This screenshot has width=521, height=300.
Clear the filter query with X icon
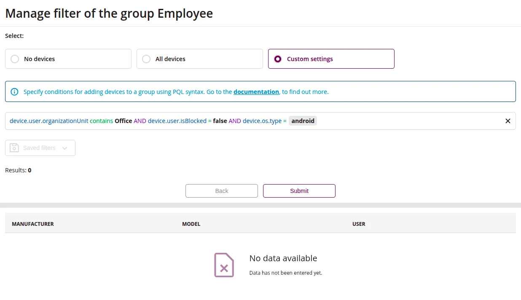(508, 121)
